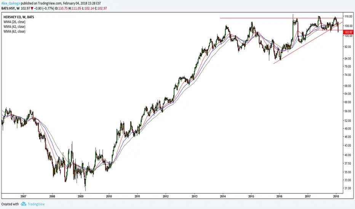Select the HERSHEY CO, W, BATS chart title
Viewport: 355px width, 209px height.
[19, 17]
